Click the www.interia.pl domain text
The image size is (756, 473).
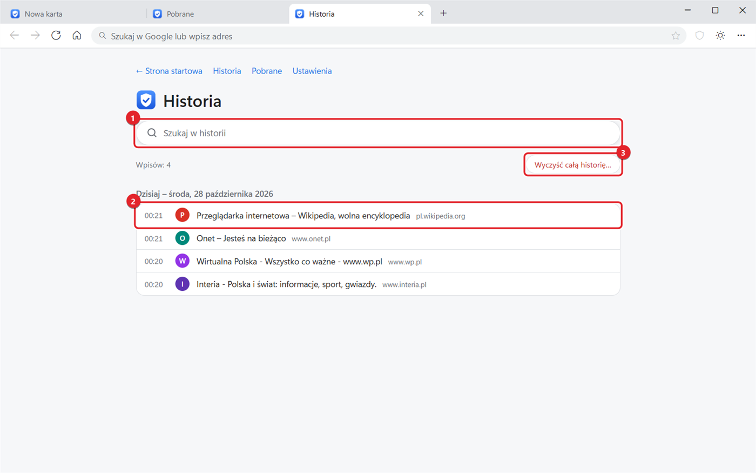pos(404,285)
